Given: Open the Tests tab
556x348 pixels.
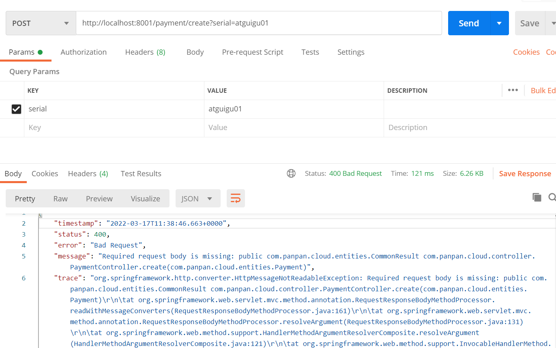Looking at the screenshot, I should (310, 52).
